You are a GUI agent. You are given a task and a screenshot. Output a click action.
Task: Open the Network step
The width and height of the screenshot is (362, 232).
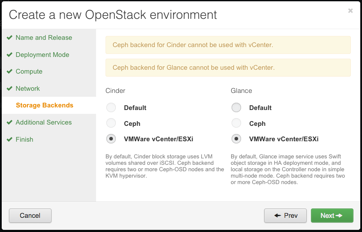(28, 89)
